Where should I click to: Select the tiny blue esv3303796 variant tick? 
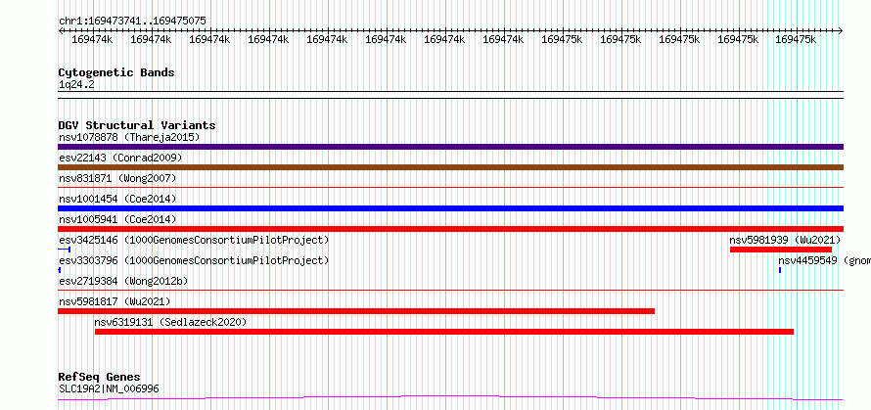pos(60,270)
